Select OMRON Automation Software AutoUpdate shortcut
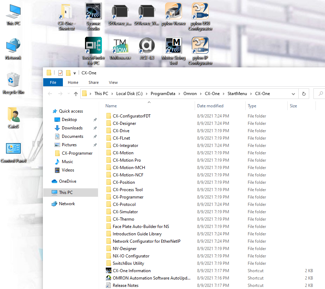 coord(148,278)
